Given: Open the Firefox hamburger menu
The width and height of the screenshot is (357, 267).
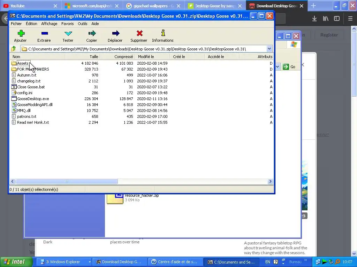Looking at the screenshot, I should pos(350,19).
